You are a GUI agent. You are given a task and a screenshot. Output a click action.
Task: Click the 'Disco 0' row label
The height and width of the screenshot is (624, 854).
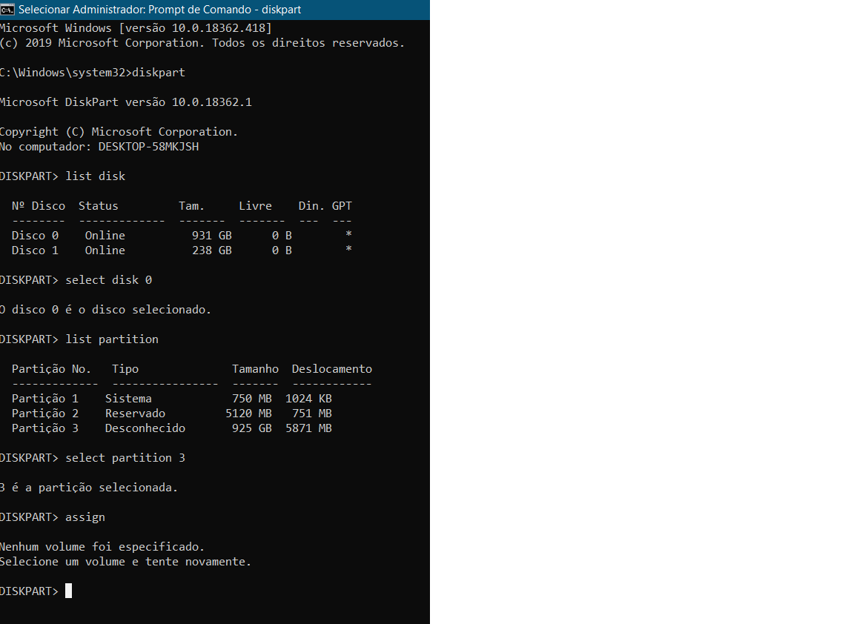pos(35,235)
